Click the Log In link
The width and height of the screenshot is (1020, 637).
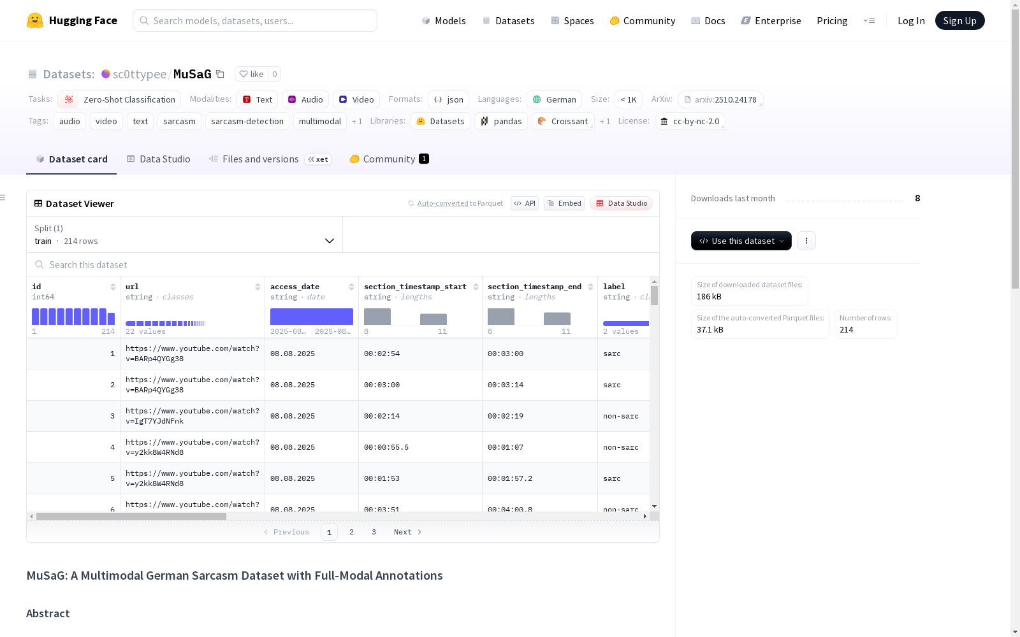tap(911, 20)
